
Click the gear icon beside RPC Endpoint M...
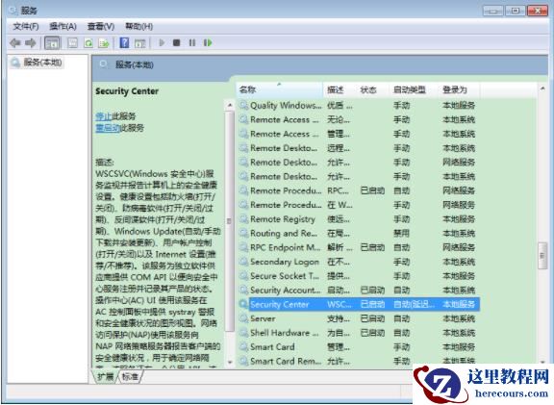[243, 247]
